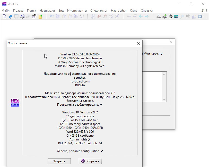Click the Справка button with book icon
The width and height of the screenshot is (209, 167).
click(90, 161)
